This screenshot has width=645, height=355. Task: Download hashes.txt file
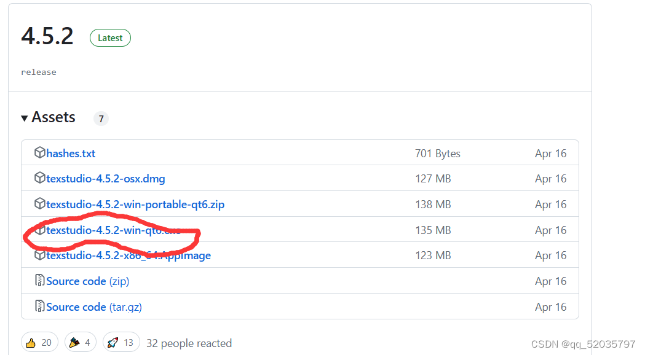[x=71, y=154]
